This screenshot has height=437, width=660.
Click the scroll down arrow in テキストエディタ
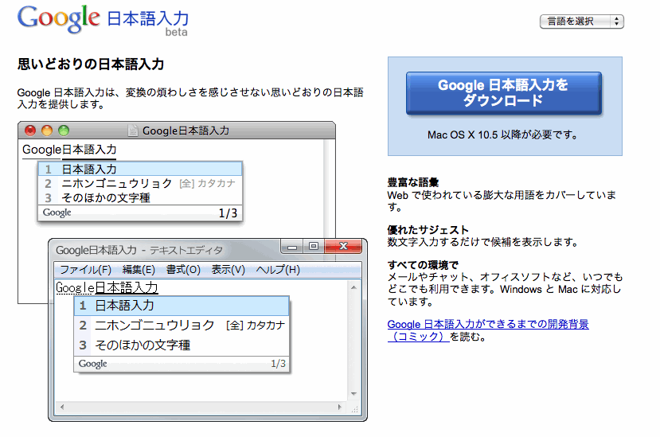point(353,394)
